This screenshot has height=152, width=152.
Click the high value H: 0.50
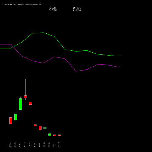tap(77, 8)
